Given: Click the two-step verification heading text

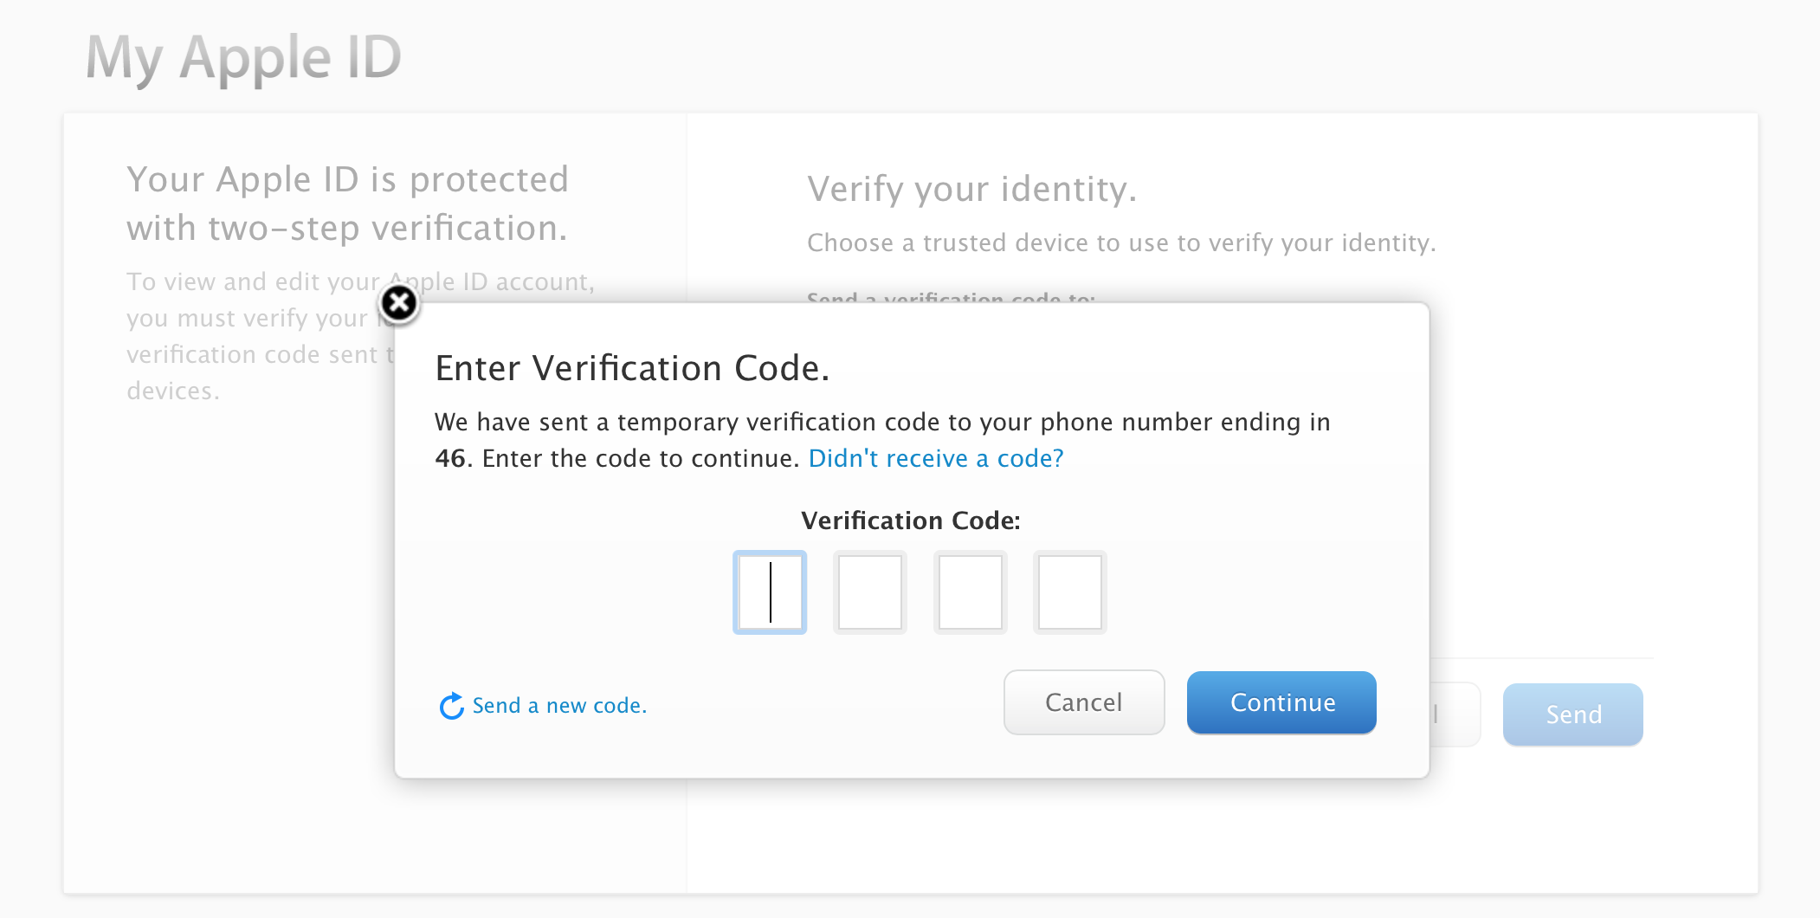Looking at the screenshot, I should point(347,204).
